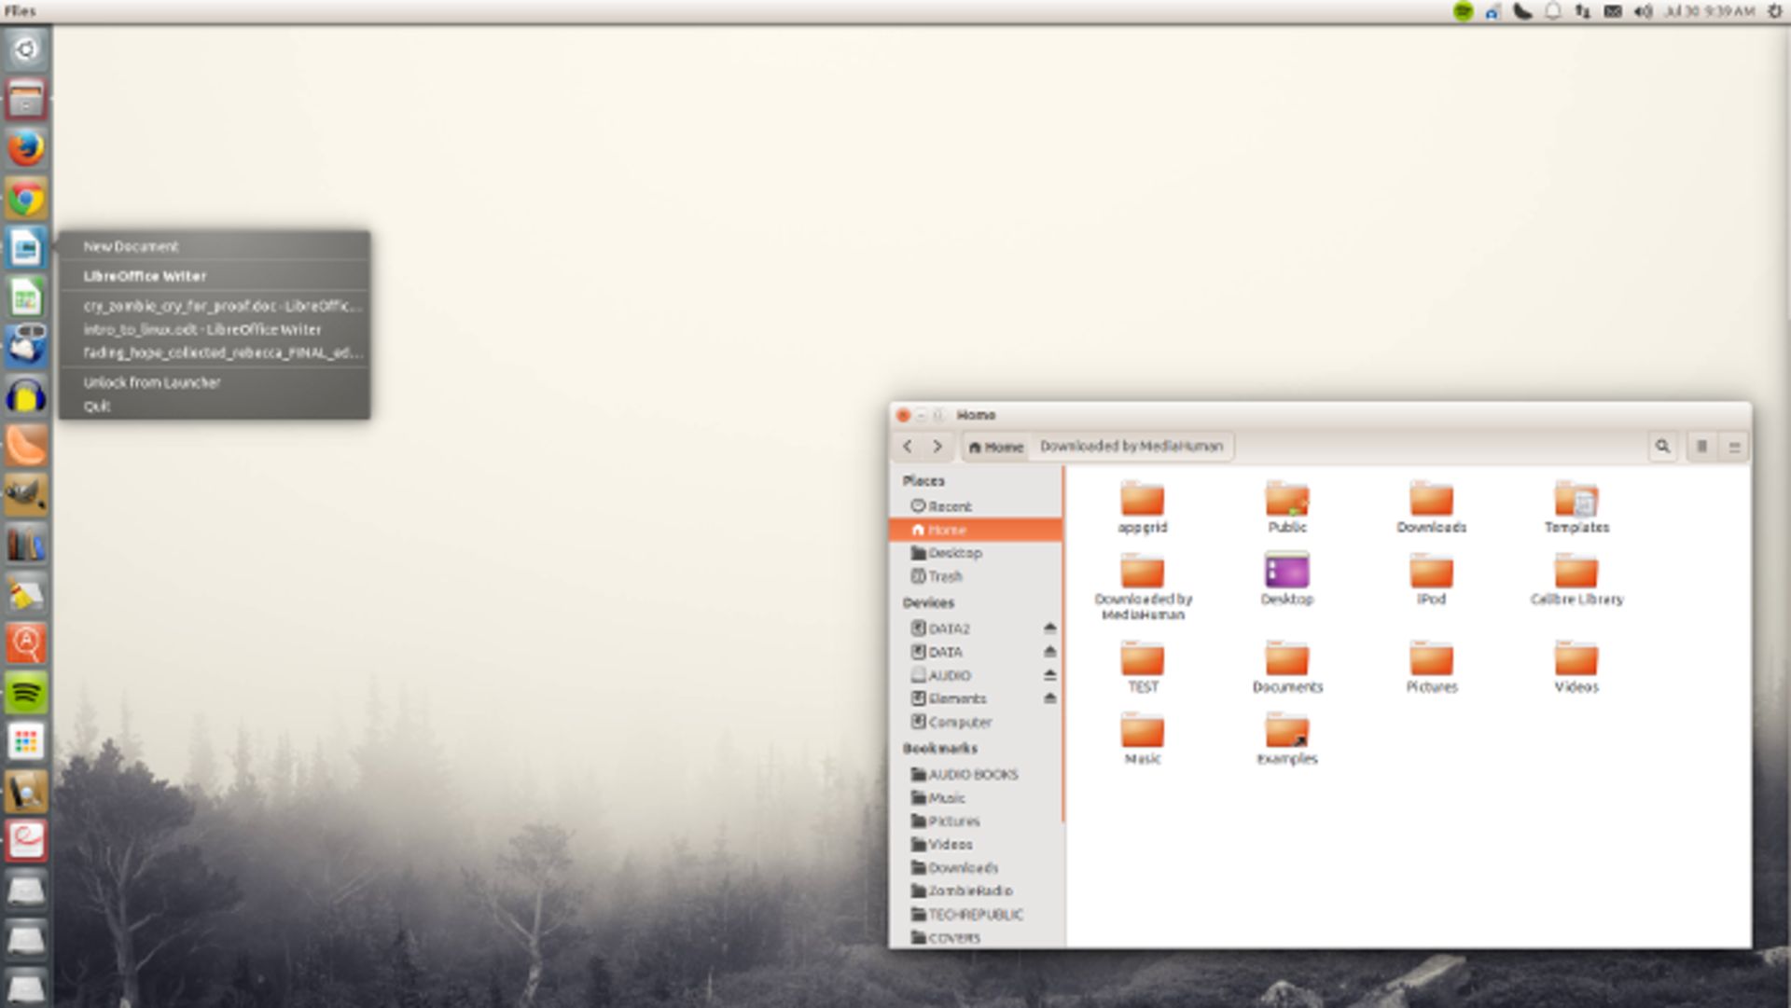Go back with the left arrow button
The width and height of the screenshot is (1791, 1008).
pos(908,447)
